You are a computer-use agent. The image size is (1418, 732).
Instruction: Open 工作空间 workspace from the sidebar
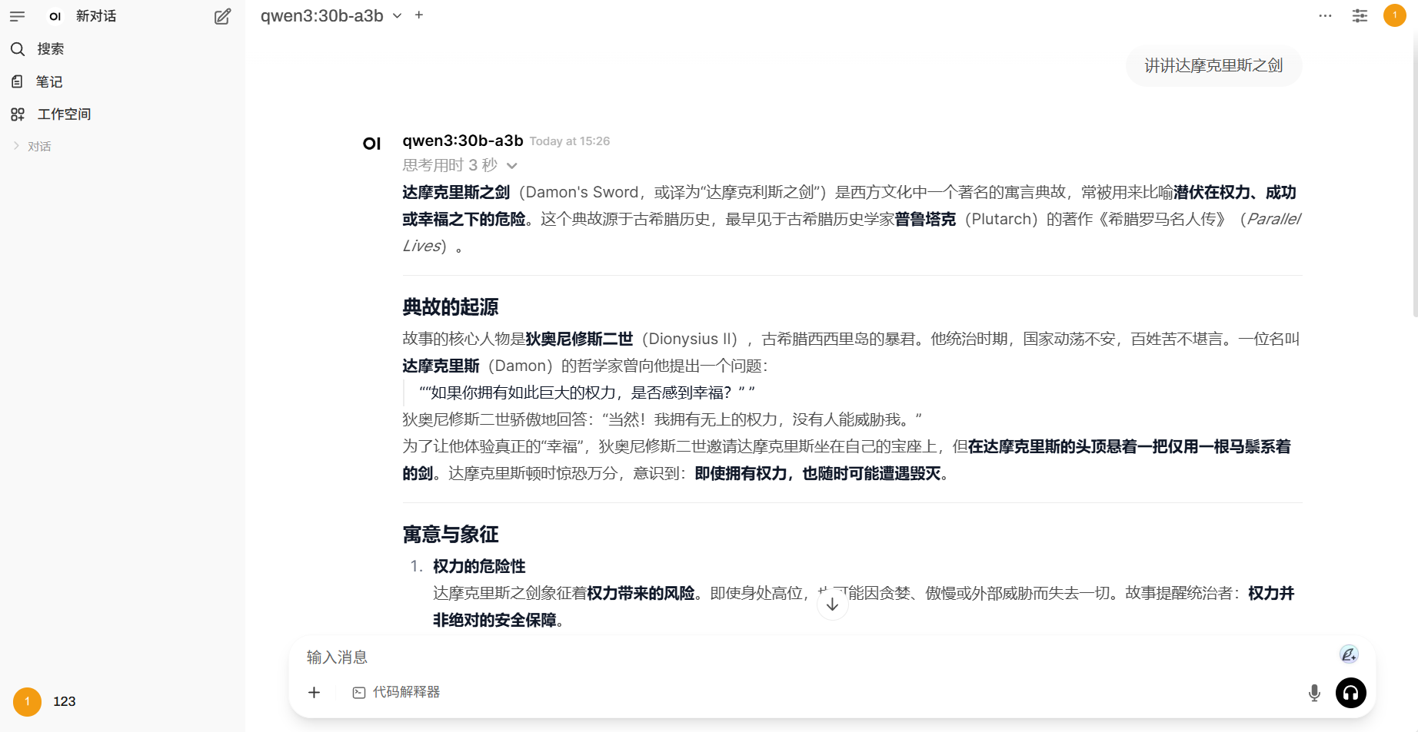[x=64, y=114]
